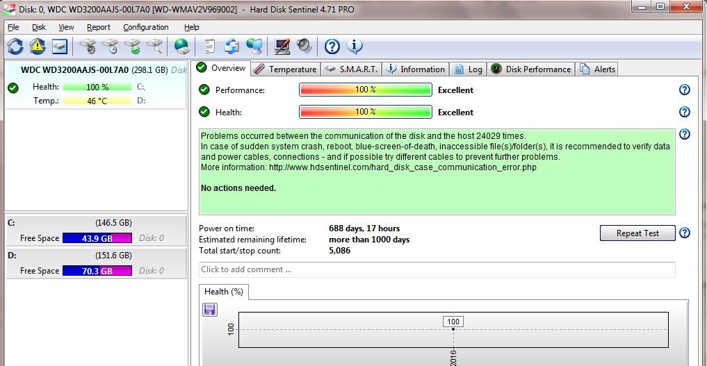Viewport: 707px width, 366px height.
Task: Switch to the Information tab
Action: [416, 69]
